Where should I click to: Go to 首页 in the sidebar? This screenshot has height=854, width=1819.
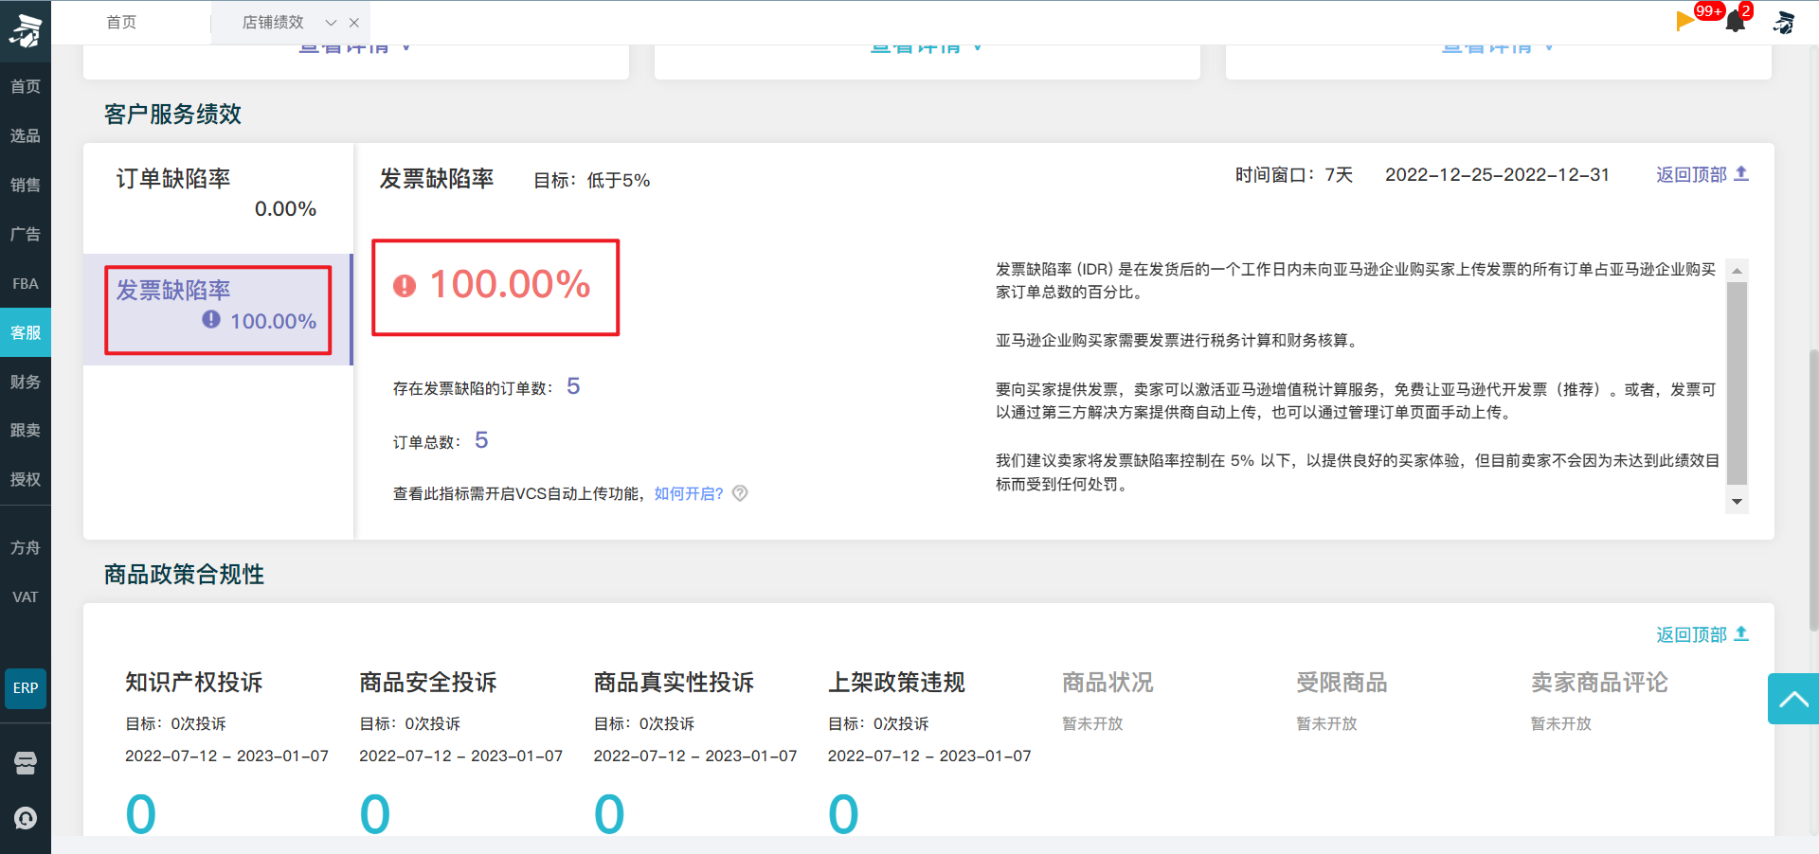click(26, 87)
